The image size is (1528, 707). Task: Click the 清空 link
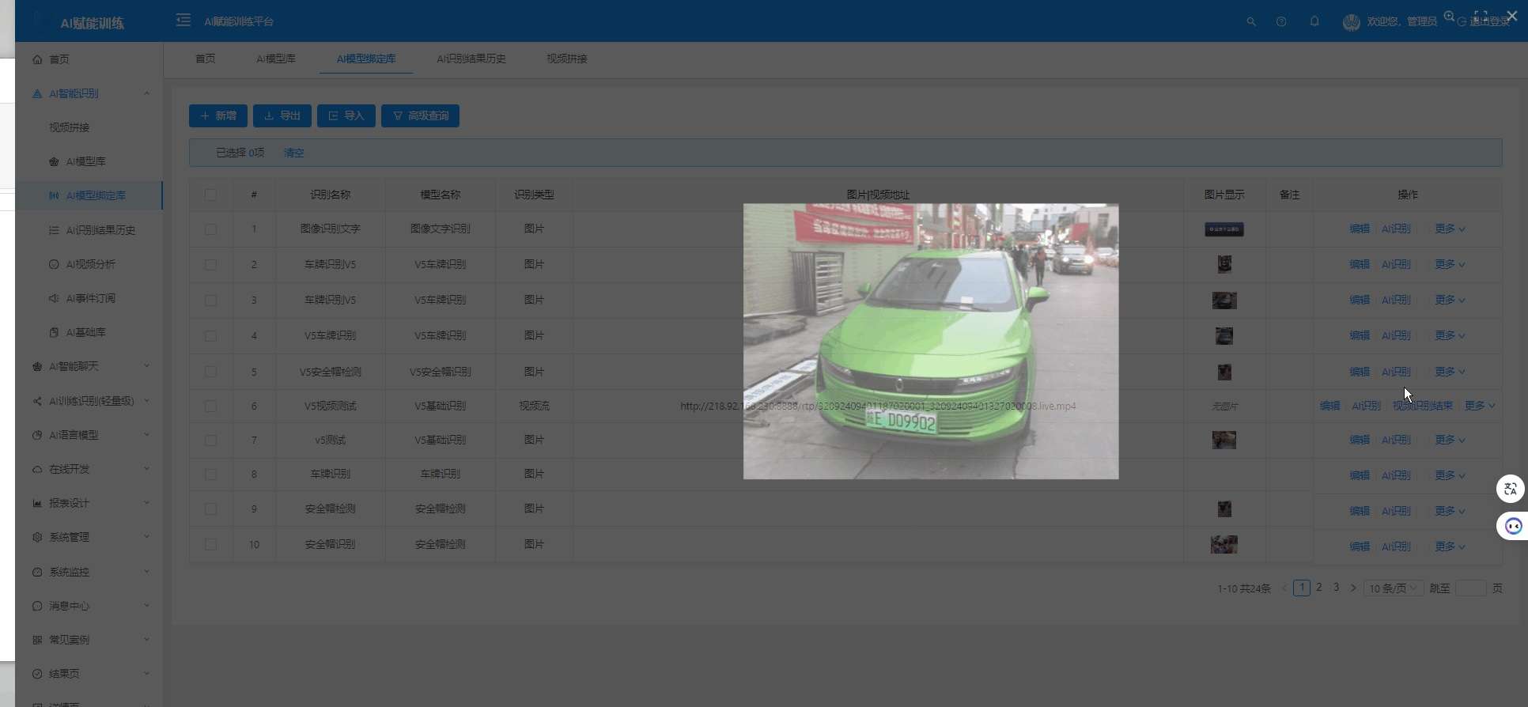pyautogui.click(x=293, y=153)
